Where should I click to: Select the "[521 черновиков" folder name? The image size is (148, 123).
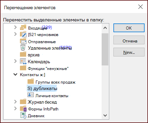pyautogui.click(x=43, y=35)
